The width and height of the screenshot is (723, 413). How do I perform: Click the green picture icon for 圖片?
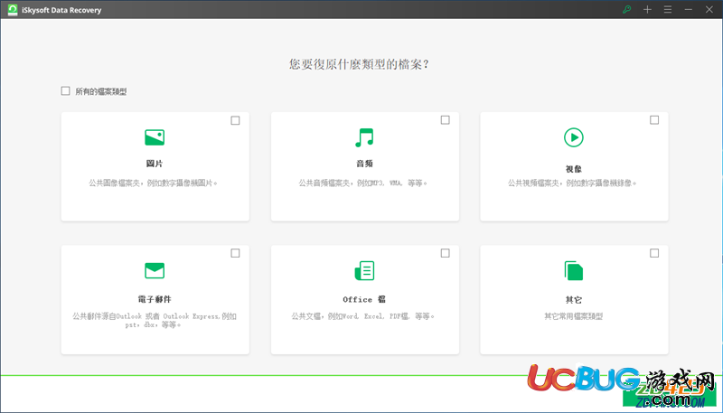(x=155, y=137)
